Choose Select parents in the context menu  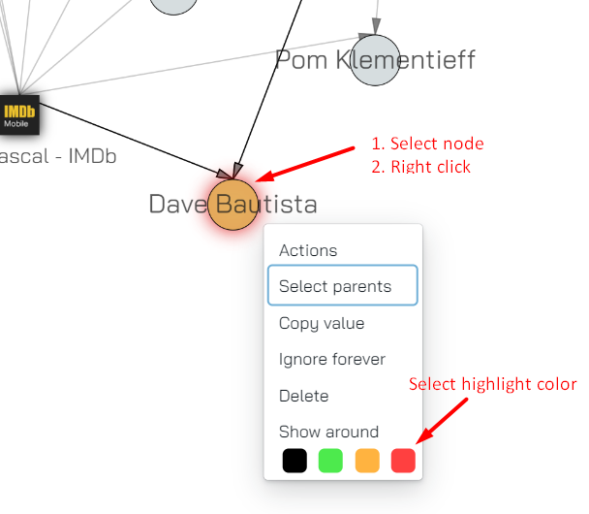(x=342, y=285)
